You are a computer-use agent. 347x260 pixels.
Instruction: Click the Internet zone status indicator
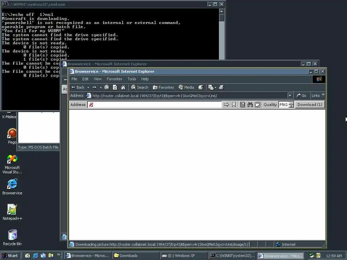286,244
